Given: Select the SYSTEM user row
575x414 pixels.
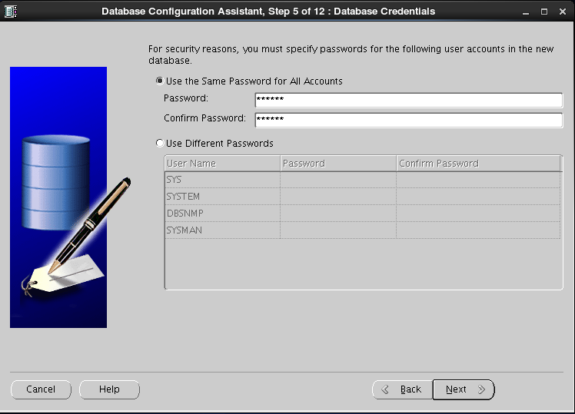Looking at the screenshot, I should (x=362, y=197).
